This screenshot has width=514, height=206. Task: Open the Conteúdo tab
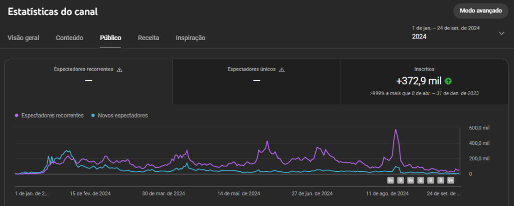(69, 38)
